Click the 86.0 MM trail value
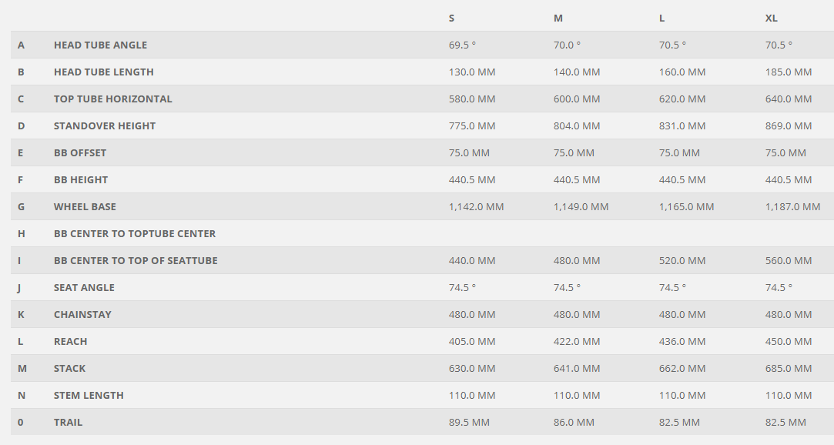Viewport: 834px width, 445px height. pos(574,422)
